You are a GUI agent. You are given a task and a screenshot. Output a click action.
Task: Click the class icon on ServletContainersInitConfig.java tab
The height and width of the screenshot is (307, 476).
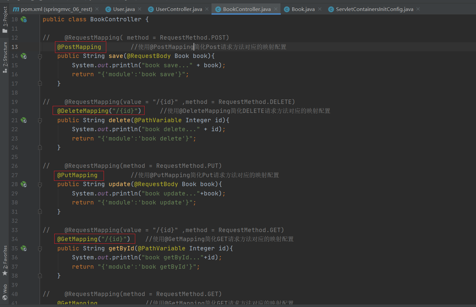(x=331, y=9)
